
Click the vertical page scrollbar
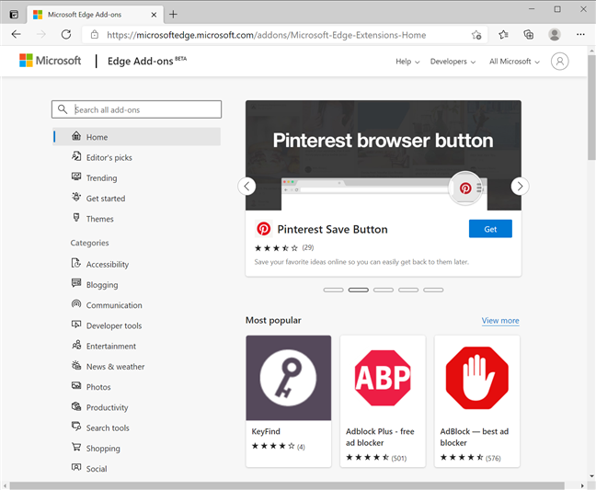click(x=591, y=108)
